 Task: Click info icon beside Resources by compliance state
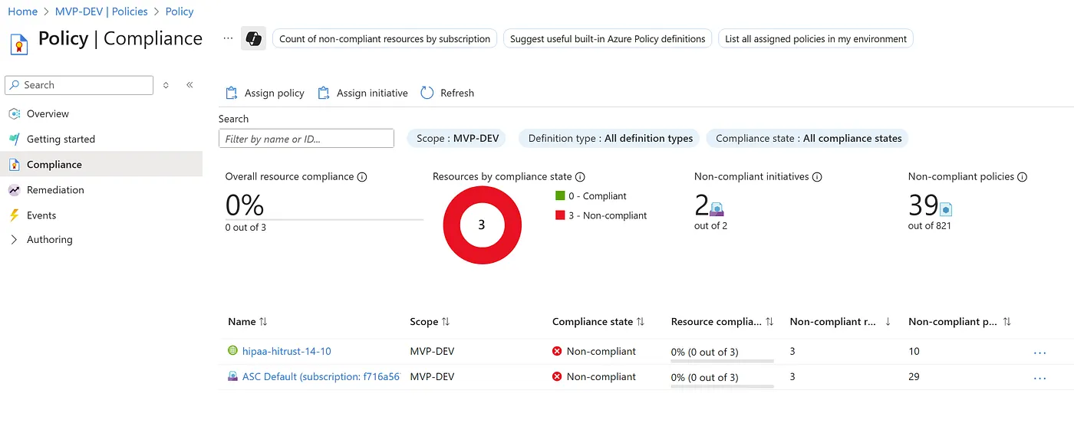(x=580, y=177)
